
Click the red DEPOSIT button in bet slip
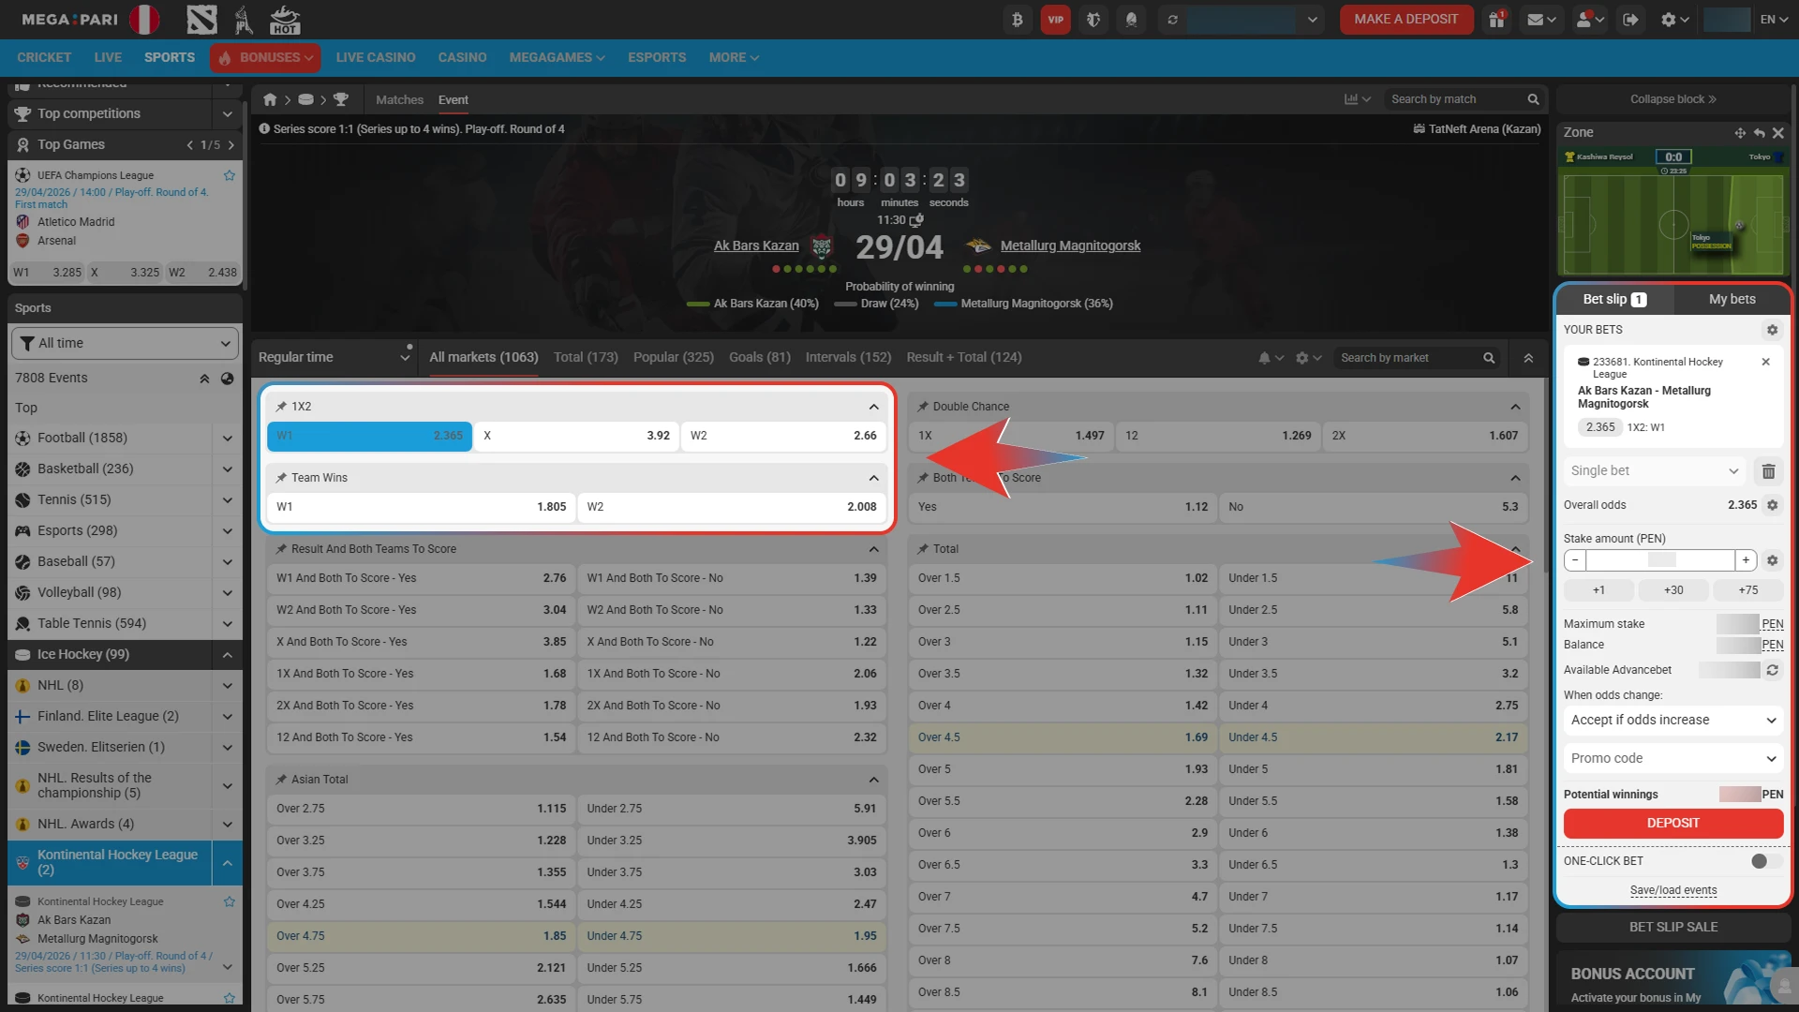(x=1673, y=824)
